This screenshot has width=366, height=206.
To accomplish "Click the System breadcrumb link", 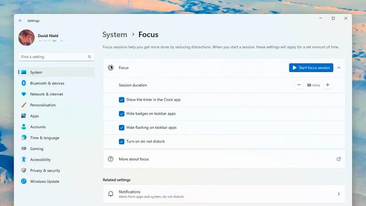I will (114, 34).
